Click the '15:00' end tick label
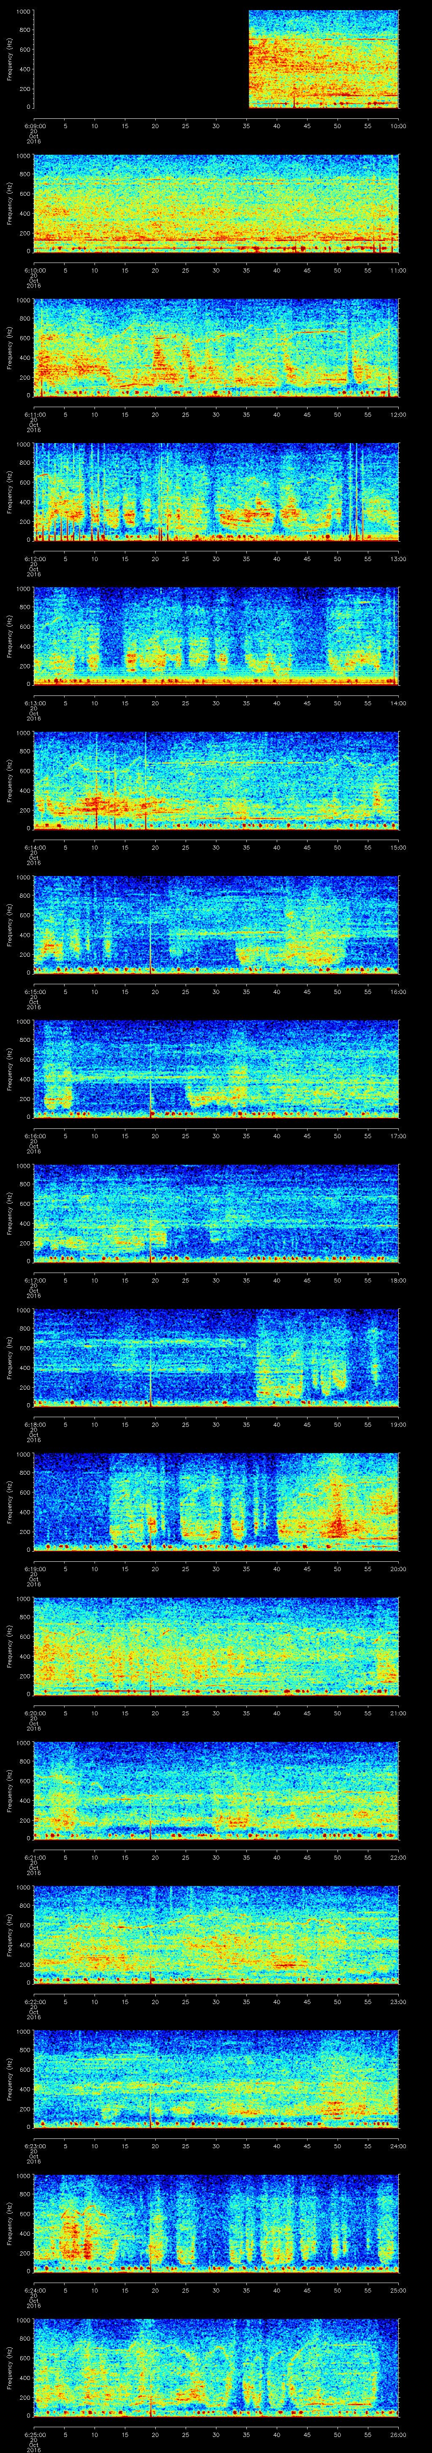 click(399, 848)
